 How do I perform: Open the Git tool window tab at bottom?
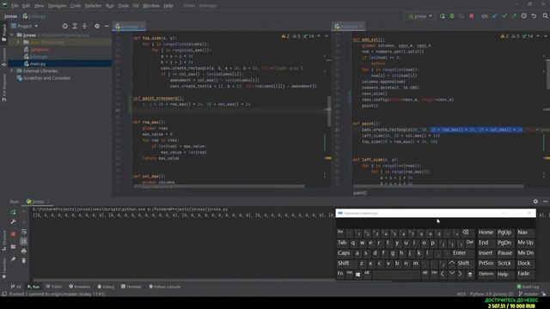tap(15, 287)
